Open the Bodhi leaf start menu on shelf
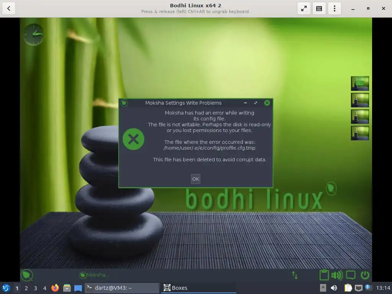Screen dimensions: 392x294 (x=27, y=275)
